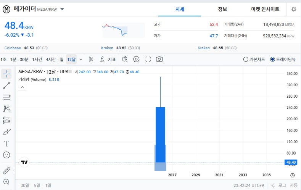Take a chart snapshot with camera icon

click(x=159, y=59)
